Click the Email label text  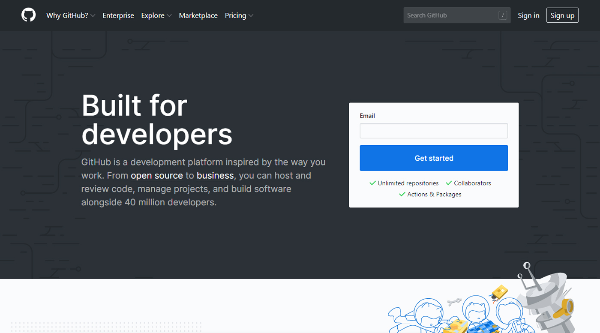coord(367,116)
